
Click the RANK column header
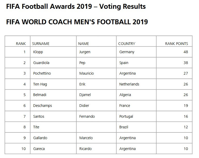point(21,44)
